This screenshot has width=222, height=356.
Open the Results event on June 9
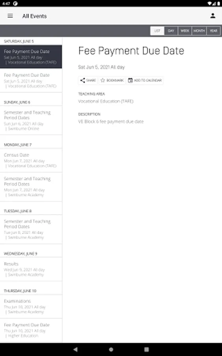click(x=31, y=269)
